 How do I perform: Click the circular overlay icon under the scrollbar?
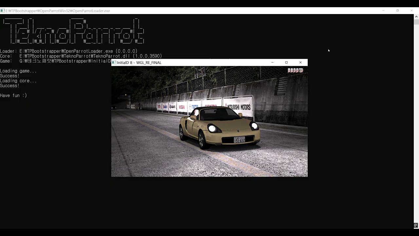[416, 226]
